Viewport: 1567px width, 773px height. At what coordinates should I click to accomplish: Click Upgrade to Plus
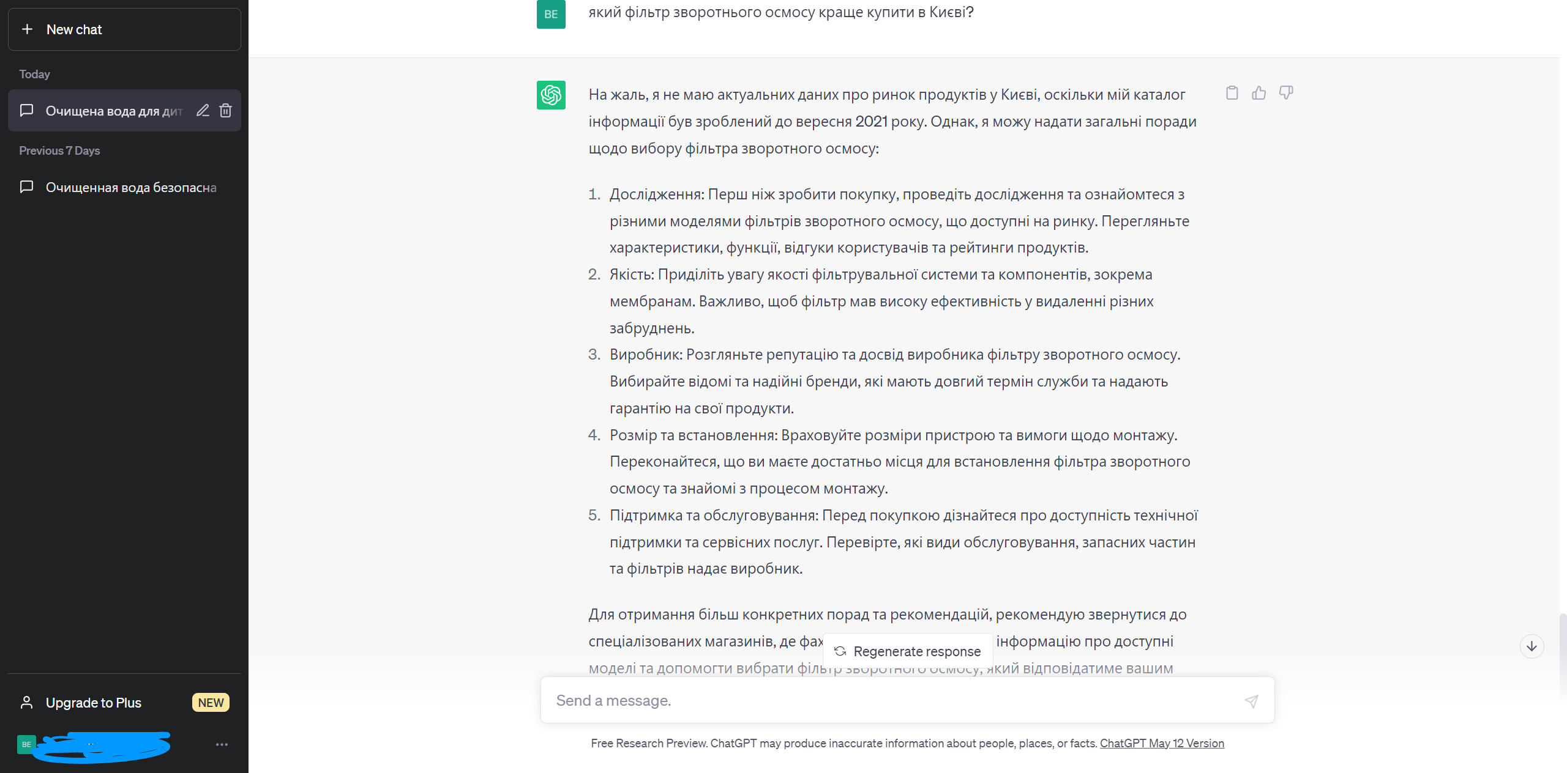click(x=94, y=703)
